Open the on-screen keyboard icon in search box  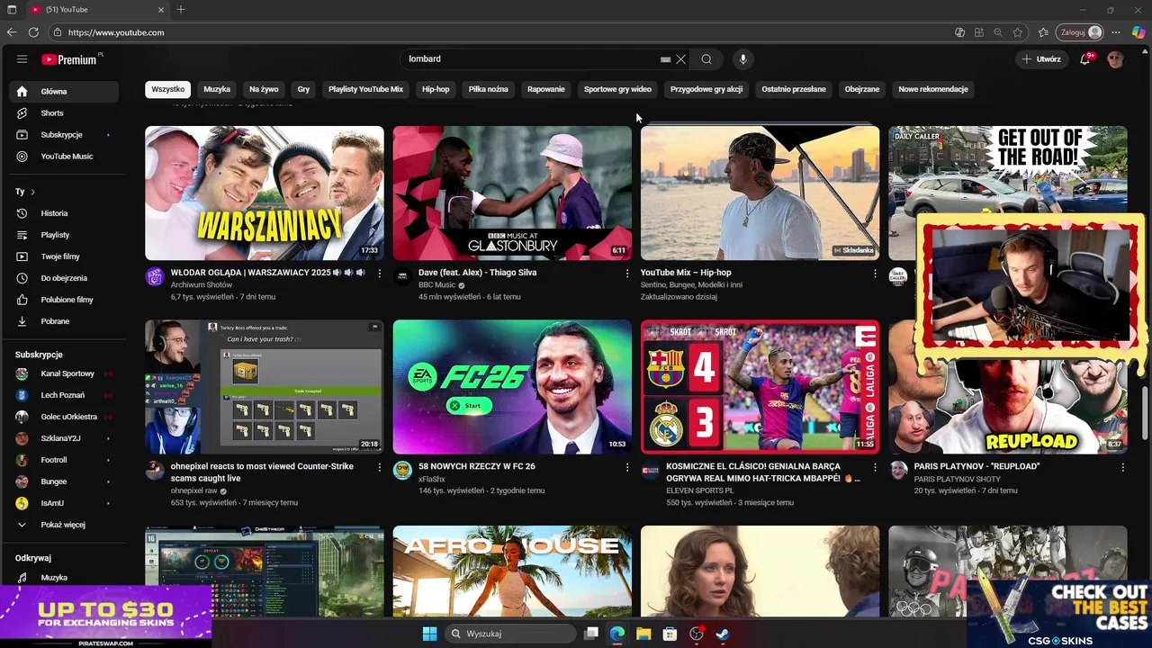pyautogui.click(x=665, y=59)
